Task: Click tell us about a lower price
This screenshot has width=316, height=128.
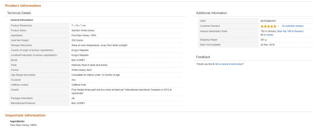Action: pos(229,64)
